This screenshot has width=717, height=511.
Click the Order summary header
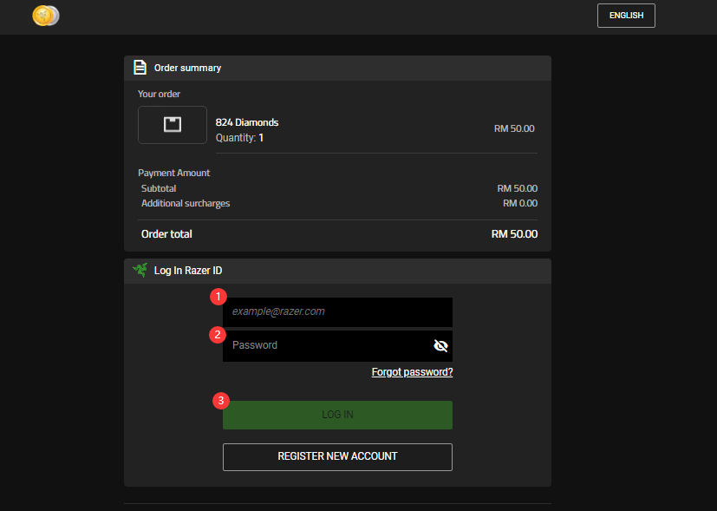click(187, 68)
